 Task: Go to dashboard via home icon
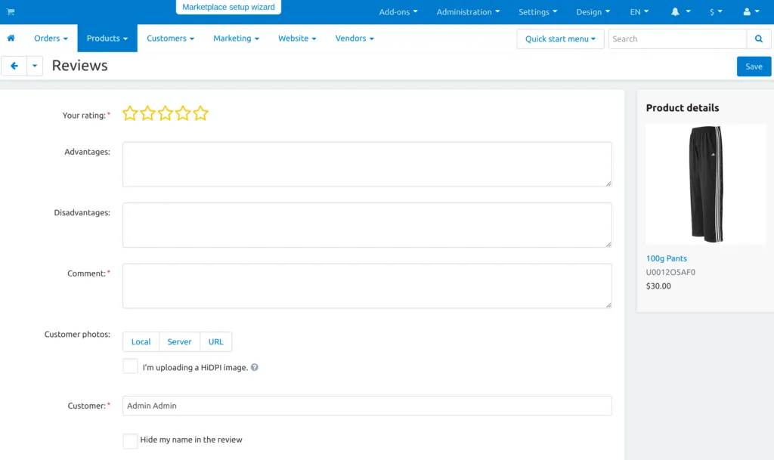(x=11, y=38)
